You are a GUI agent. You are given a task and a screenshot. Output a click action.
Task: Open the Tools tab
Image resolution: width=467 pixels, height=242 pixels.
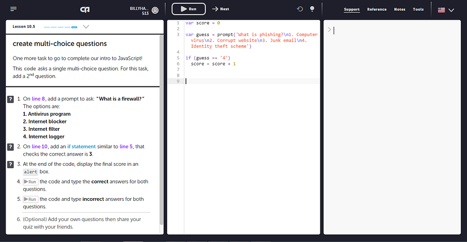click(x=418, y=9)
